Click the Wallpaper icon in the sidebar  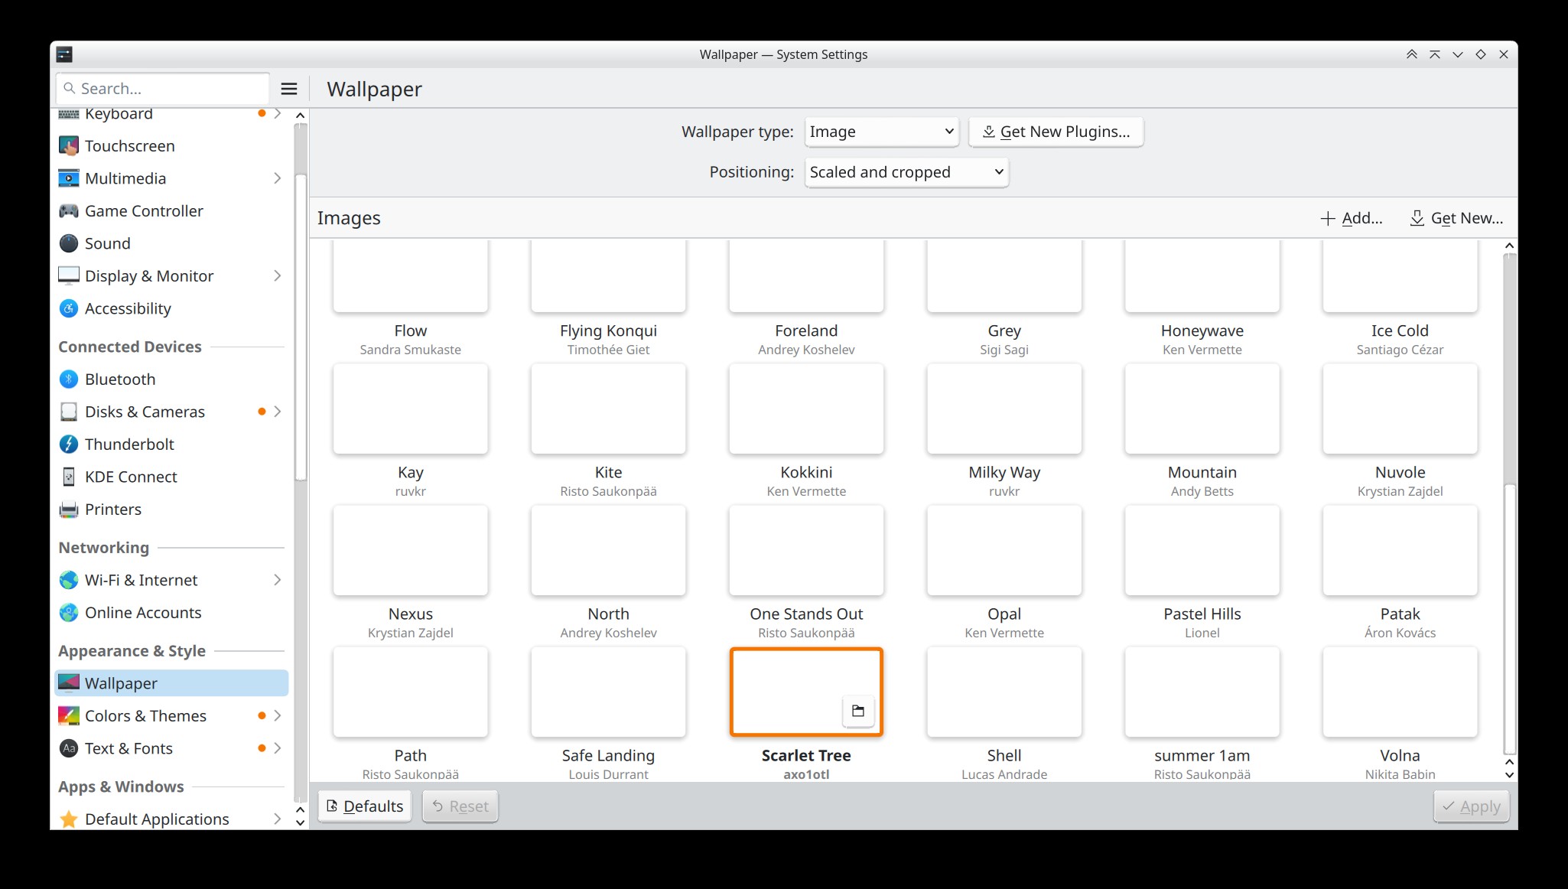coord(69,682)
